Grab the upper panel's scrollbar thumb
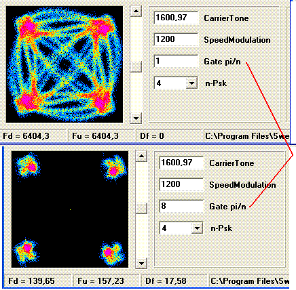The width and height of the screenshot is (296, 290). click(x=136, y=67)
